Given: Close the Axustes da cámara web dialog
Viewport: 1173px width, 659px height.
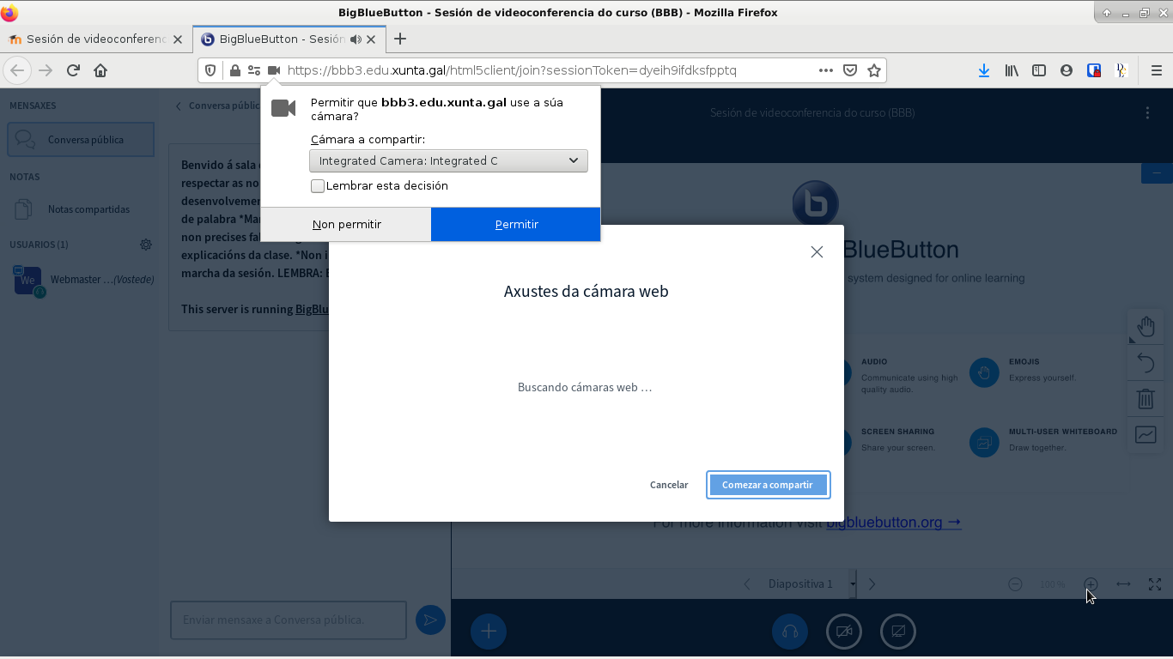Looking at the screenshot, I should (817, 251).
